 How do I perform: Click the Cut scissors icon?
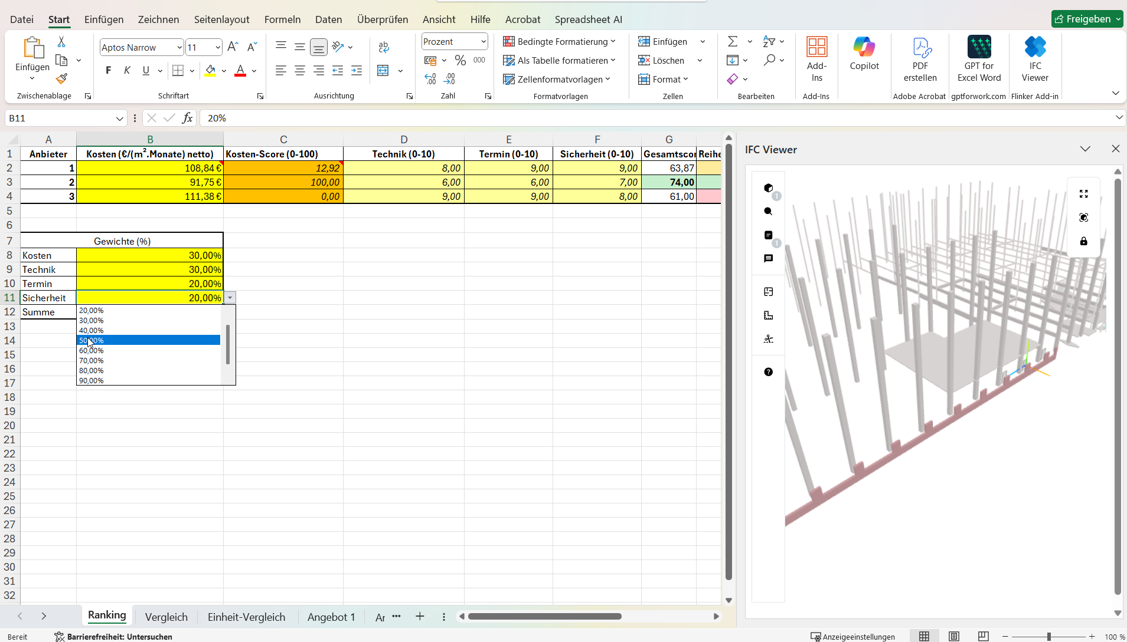pos(61,42)
